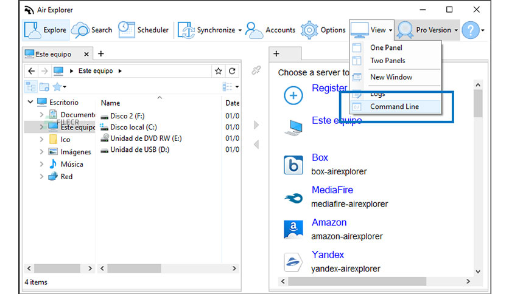This screenshot has width=509, height=294.
Task: Click the copy-to-left arrow between panels
Action: point(256,145)
